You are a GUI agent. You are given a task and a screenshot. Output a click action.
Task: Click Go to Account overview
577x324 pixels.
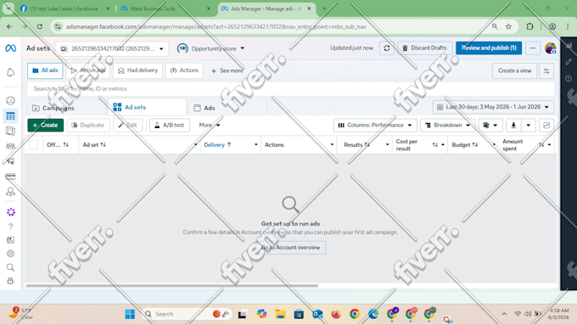(291, 248)
